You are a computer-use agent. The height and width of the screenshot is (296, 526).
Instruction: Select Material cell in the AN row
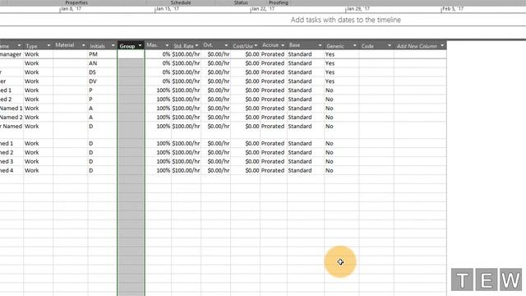click(x=71, y=63)
